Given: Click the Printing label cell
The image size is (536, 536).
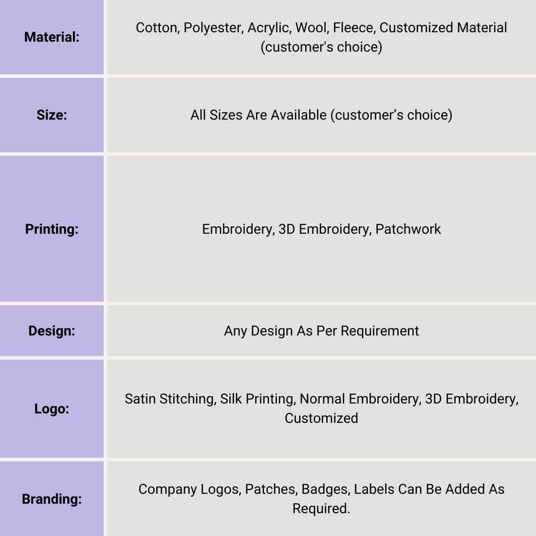Looking at the screenshot, I should [x=52, y=229].
